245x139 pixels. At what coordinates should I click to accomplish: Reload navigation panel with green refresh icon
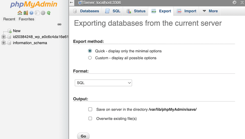click(x=49, y=13)
